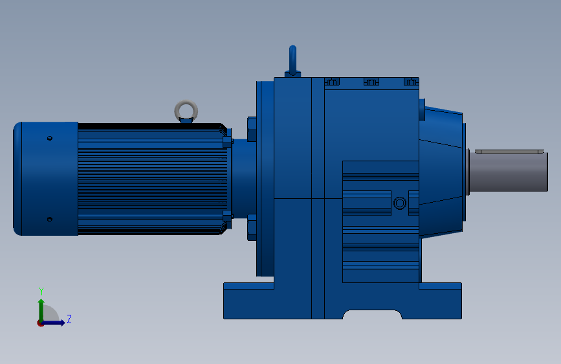Click the green Y axis arrow of triad
The image size is (561, 364).
pyautogui.click(x=41, y=310)
